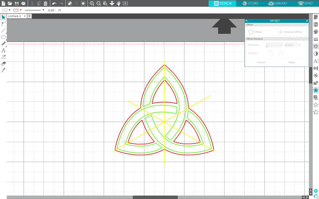Create a new document with the blank page icon
The height and width of the screenshot is (199, 319).
tap(4, 3)
